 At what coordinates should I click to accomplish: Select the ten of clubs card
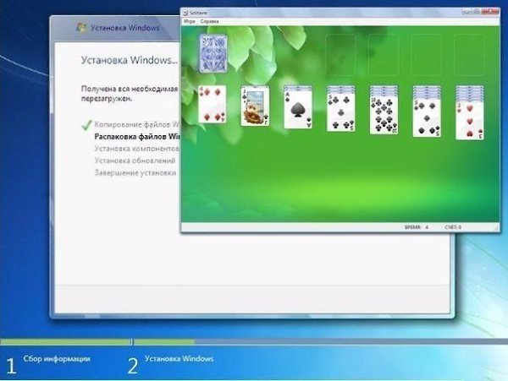(384, 115)
